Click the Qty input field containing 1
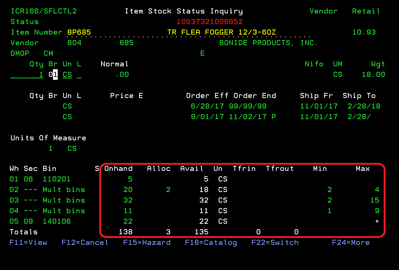The image size is (399, 270). point(27,75)
